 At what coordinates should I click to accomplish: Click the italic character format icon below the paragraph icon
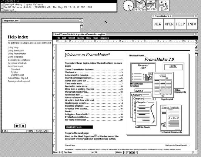pyautogui.click(x=196, y=44)
